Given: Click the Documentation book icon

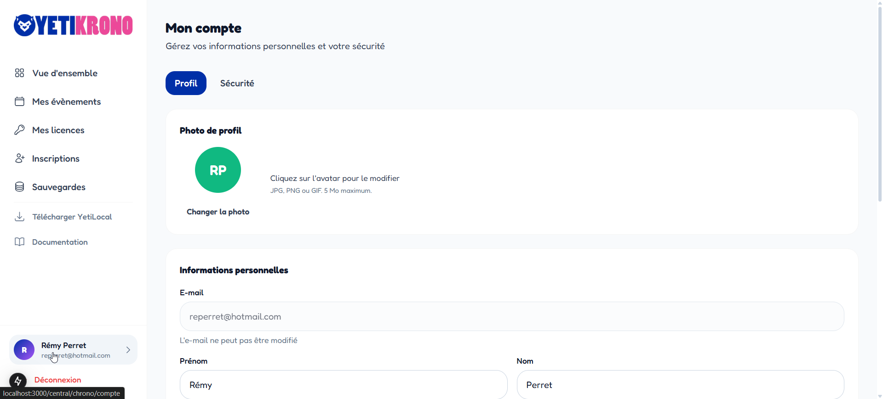Looking at the screenshot, I should point(19,242).
